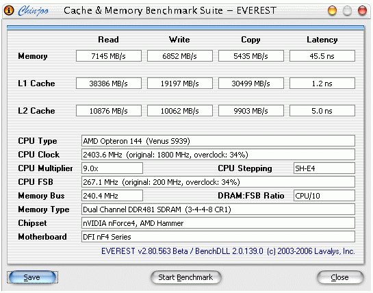
Task: Click CPU Stepping field SH-E4
Action: click(324, 168)
